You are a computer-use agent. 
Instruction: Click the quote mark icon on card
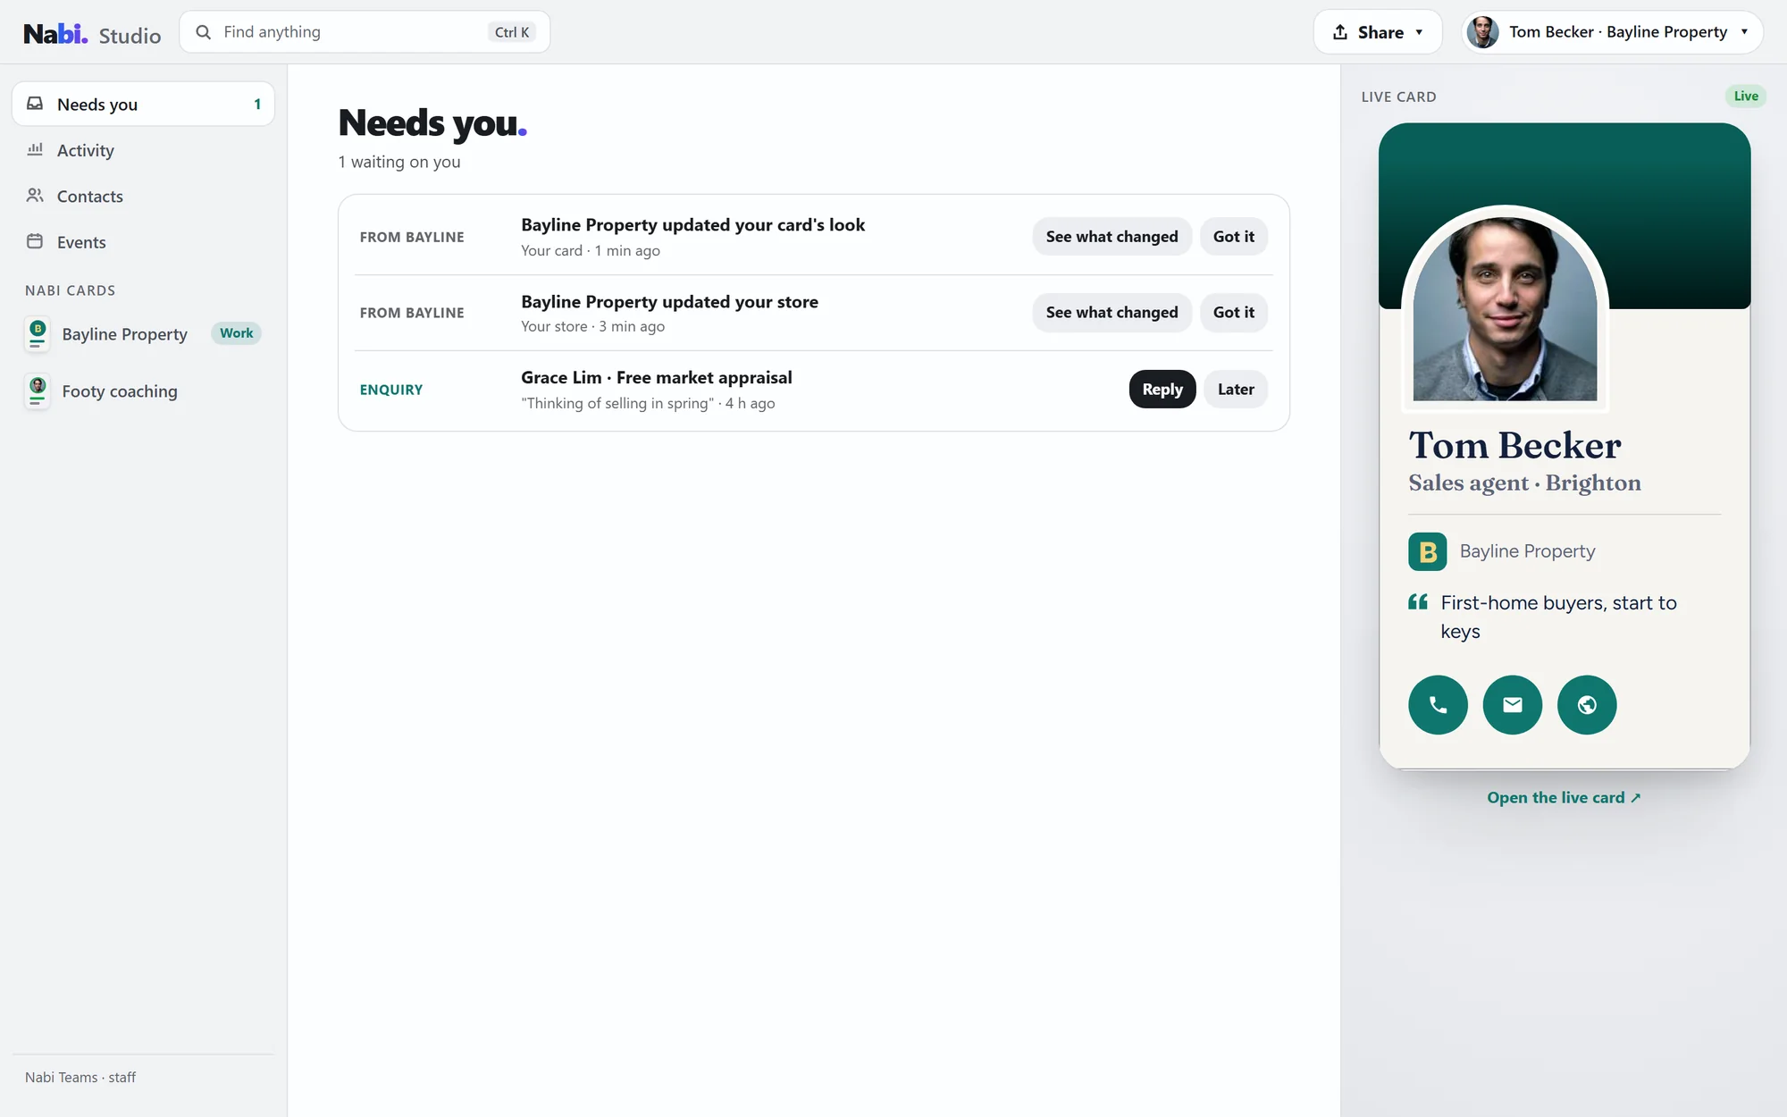(x=1418, y=602)
